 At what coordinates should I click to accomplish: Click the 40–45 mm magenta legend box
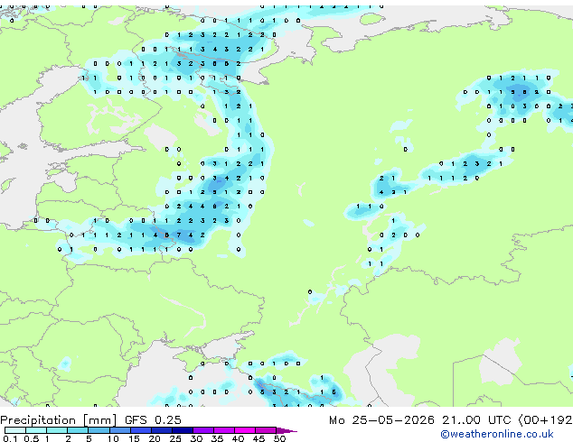point(245,430)
